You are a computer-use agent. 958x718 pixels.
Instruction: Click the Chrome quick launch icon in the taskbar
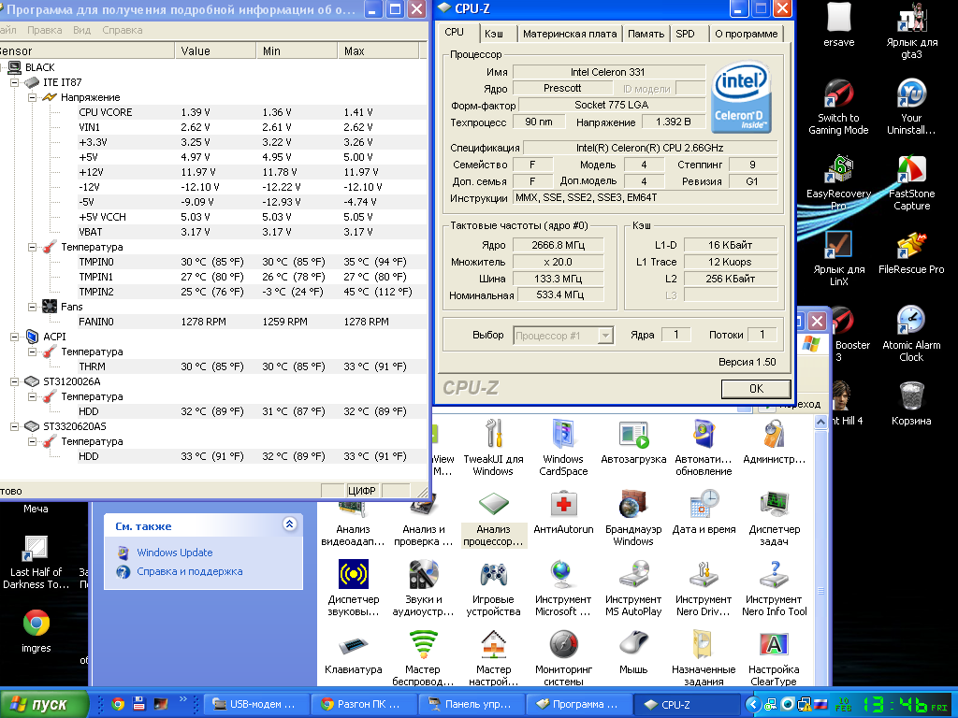coord(118,704)
